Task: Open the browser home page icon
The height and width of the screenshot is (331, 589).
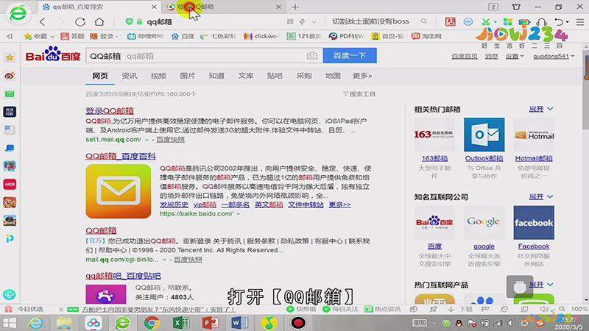Action: [99, 22]
